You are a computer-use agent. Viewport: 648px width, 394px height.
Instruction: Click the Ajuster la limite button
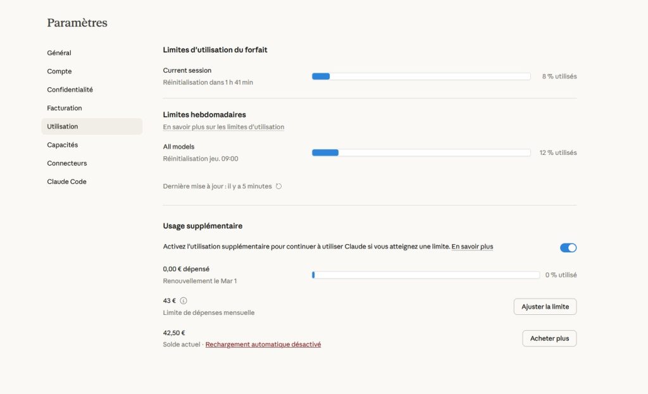click(x=544, y=306)
